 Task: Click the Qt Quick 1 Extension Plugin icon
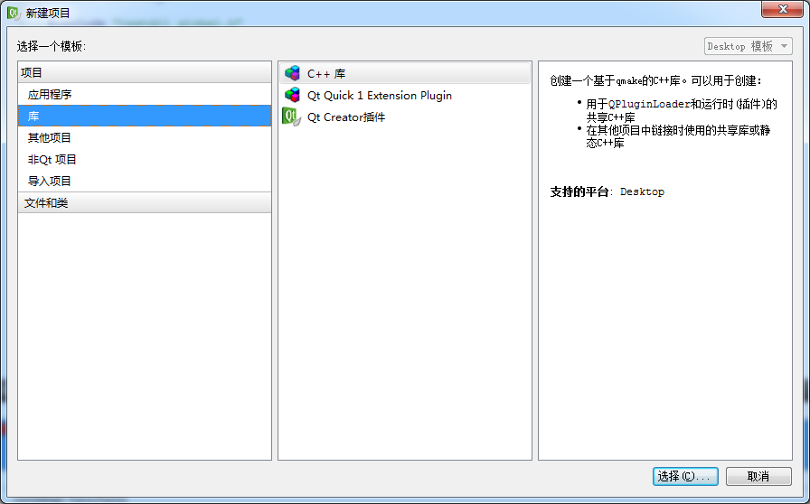[x=292, y=95]
